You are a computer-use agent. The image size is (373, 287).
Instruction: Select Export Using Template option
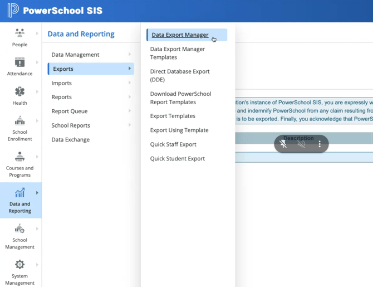tap(179, 130)
